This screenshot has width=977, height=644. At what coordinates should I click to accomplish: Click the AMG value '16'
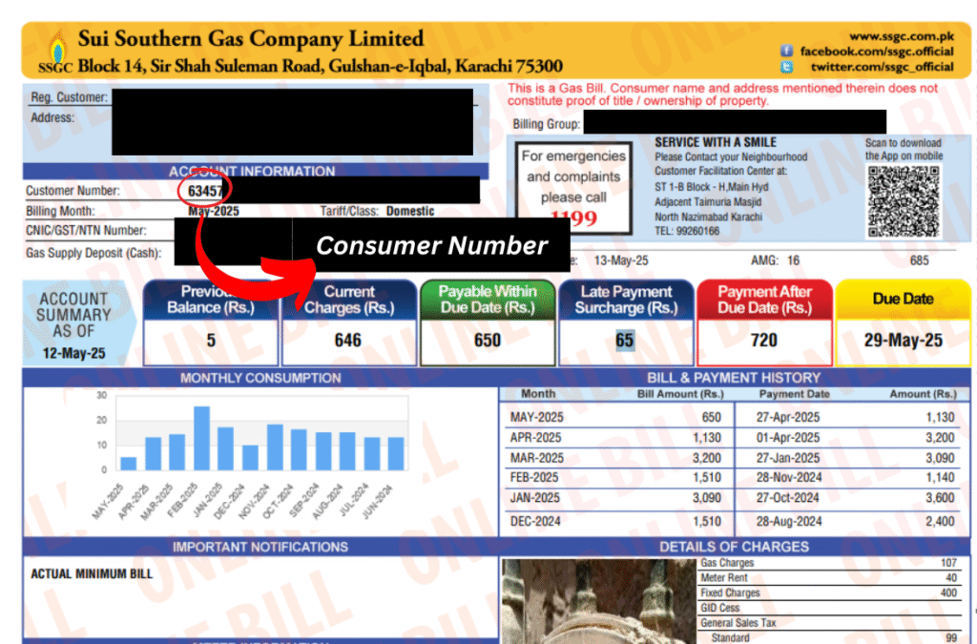coord(793,260)
